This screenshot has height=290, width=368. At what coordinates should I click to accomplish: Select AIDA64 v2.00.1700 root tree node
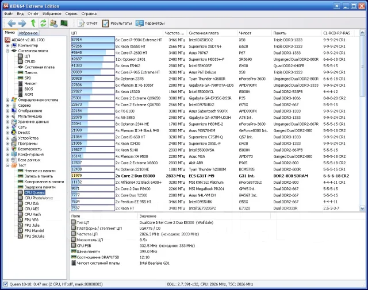click(25, 40)
